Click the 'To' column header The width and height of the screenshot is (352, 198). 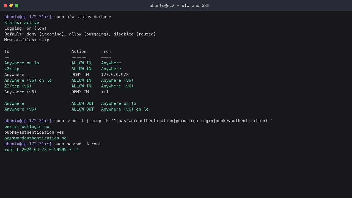tap(7, 51)
